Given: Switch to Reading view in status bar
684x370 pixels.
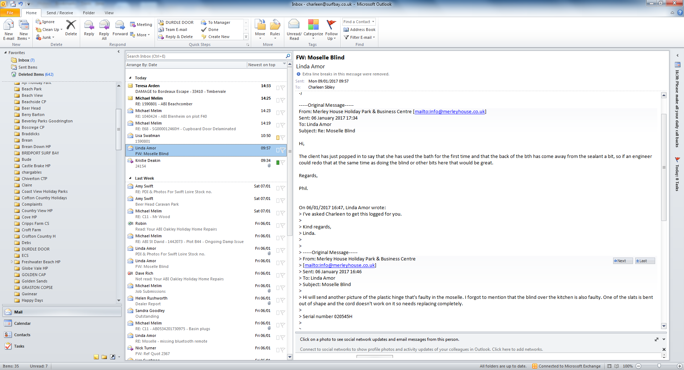Looking at the screenshot, I should click(617, 366).
